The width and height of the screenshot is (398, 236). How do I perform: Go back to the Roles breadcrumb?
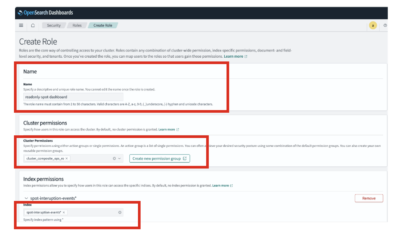coord(77,26)
